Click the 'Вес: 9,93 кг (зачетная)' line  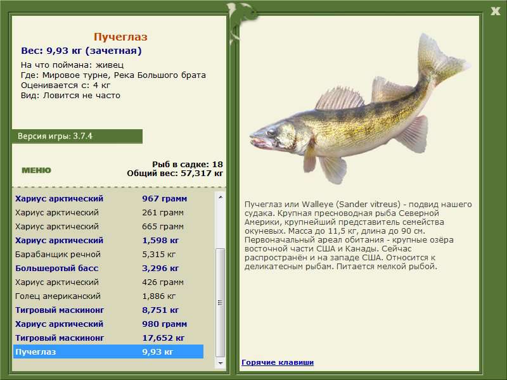point(81,51)
